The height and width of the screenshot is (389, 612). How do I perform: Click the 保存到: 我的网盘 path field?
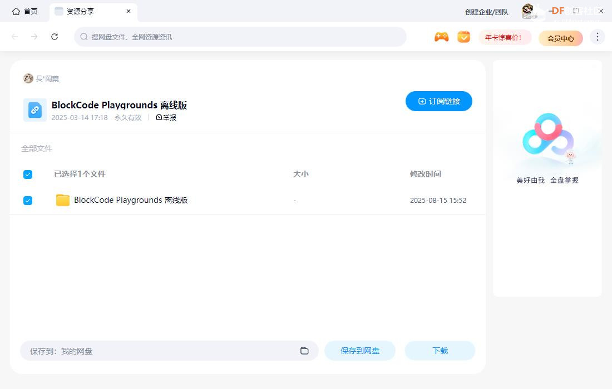pyautogui.click(x=169, y=351)
